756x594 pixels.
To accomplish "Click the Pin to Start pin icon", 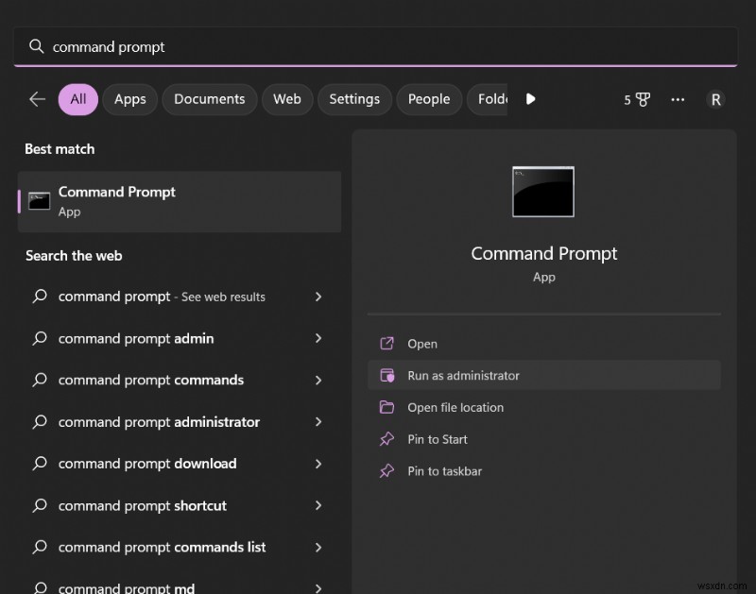I will (387, 439).
